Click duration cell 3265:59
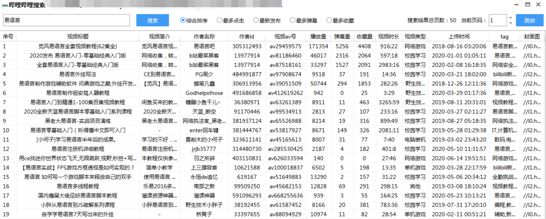This screenshot has width=546, height=219. 389,103
